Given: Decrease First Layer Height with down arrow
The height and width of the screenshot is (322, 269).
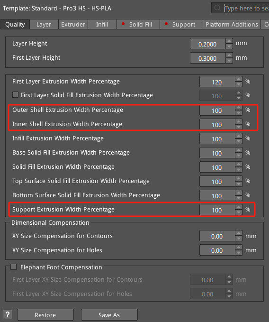Looking at the screenshot, I should [229, 61].
